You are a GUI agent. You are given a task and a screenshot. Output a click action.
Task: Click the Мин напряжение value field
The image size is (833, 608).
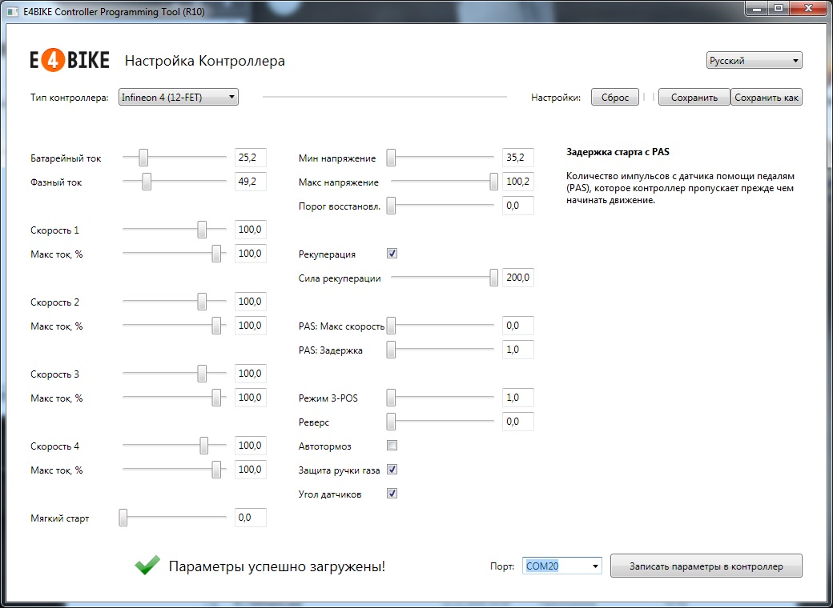tap(517, 158)
